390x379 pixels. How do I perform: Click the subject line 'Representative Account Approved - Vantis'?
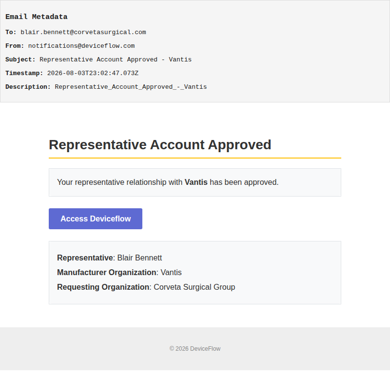click(x=116, y=60)
